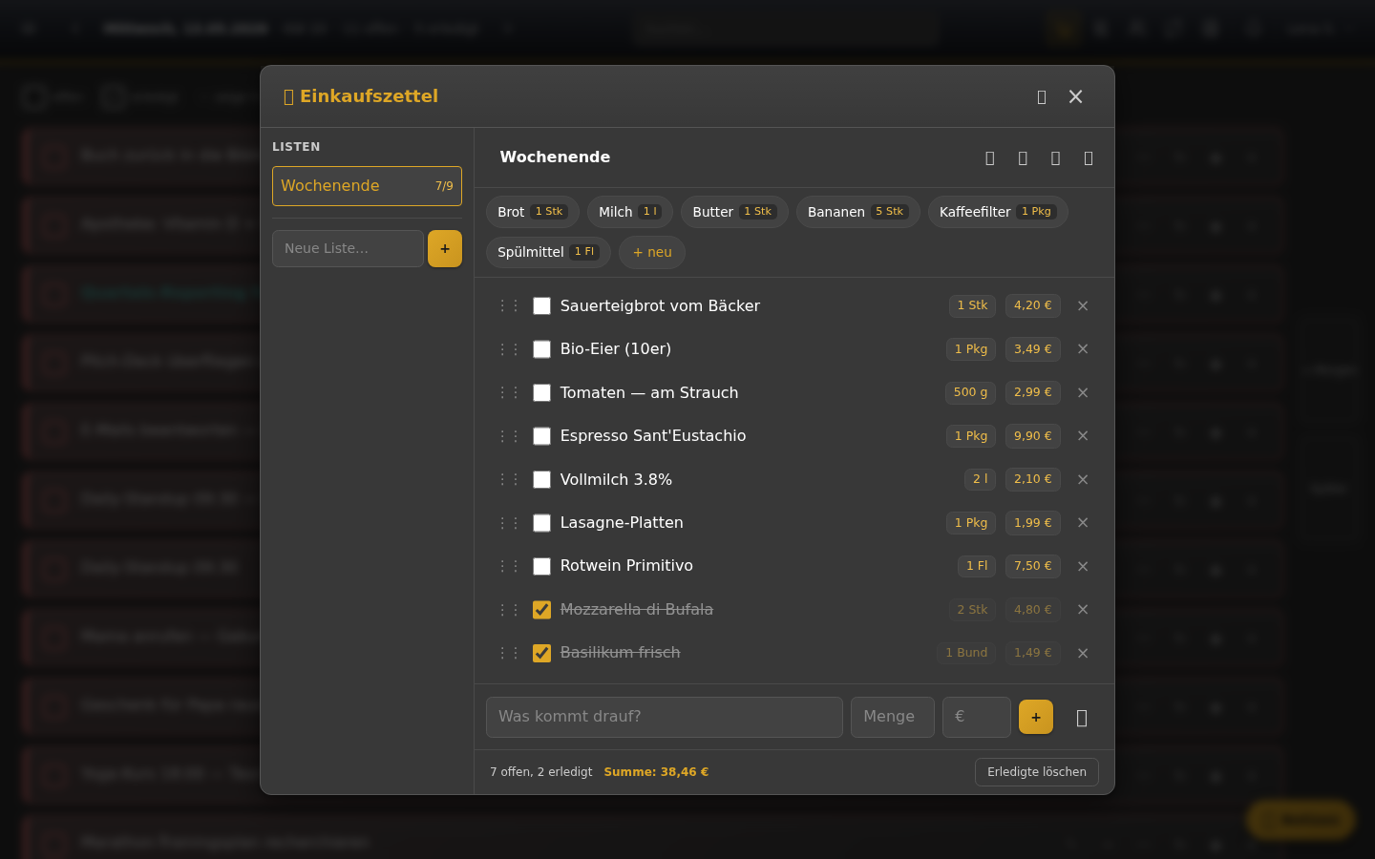
Task: Click the 9,90 € price of Espresso
Action: 1033,436
